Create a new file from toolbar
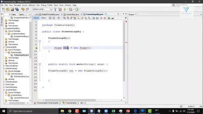The height and width of the screenshot is (114, 203). pos(3,9)
